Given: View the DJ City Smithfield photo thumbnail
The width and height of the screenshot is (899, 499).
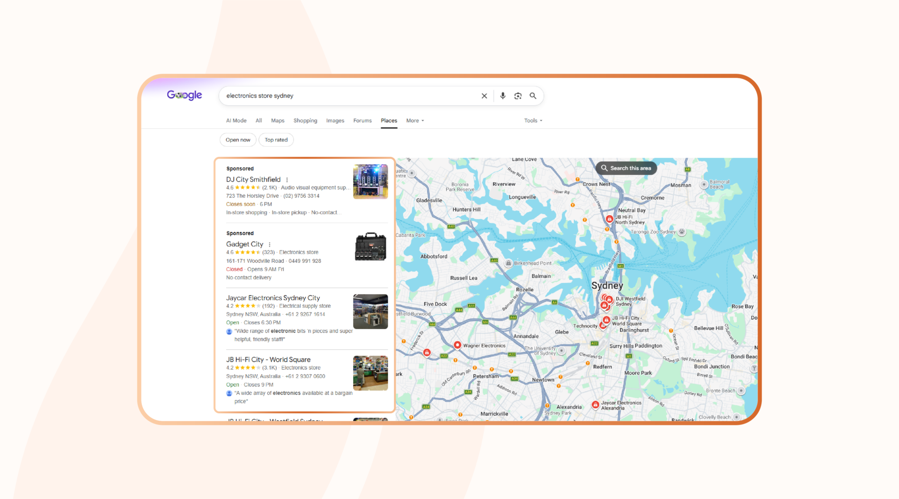Looking at the screenshot, I should (x=370, y=182).
